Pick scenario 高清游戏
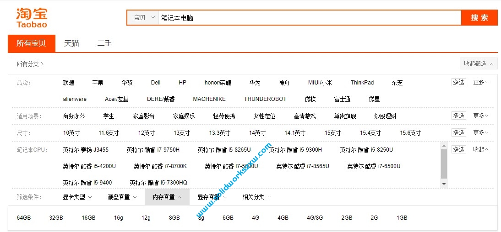This screenshot has width=501, height=232. (305, 116)
